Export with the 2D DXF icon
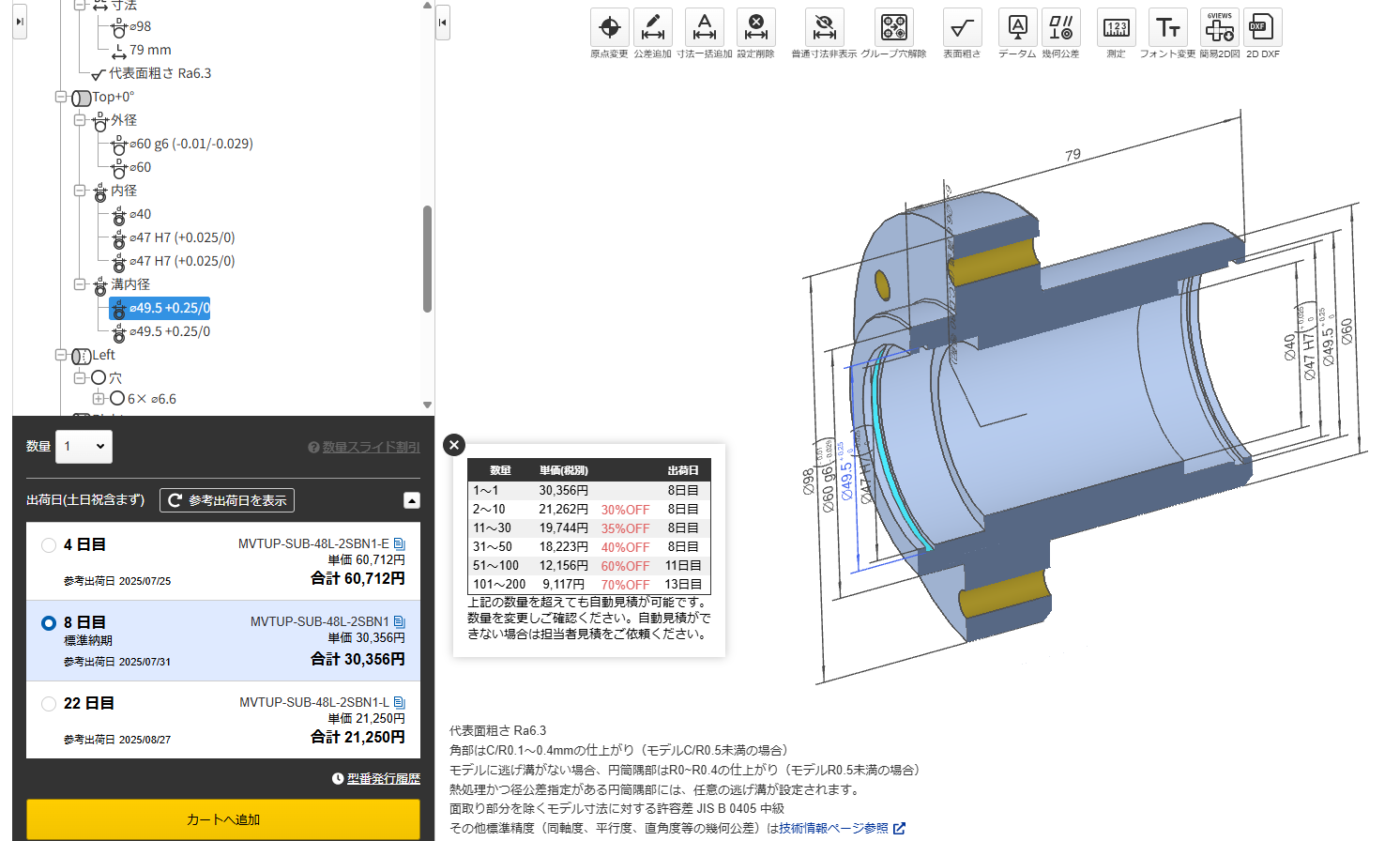The image size is (1400, 841). click(x=1262, y=28)
